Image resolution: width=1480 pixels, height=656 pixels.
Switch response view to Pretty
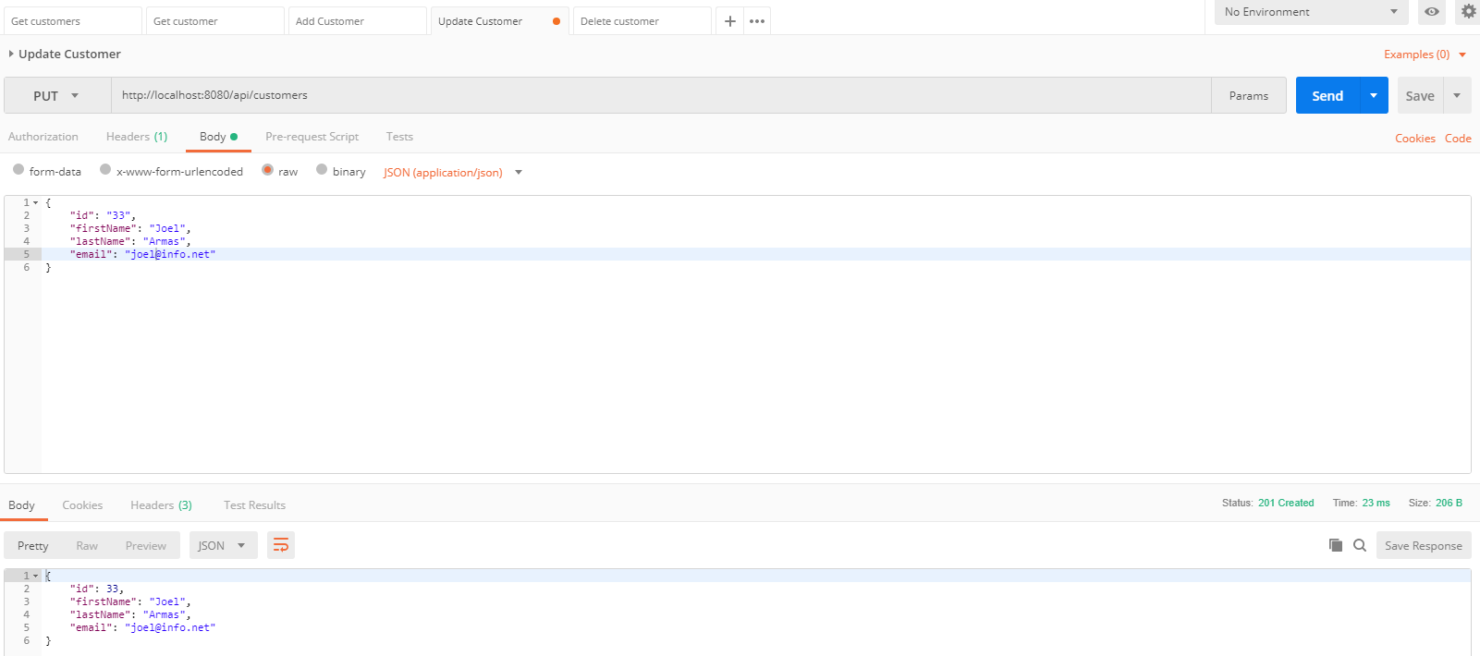click(33, 545)
